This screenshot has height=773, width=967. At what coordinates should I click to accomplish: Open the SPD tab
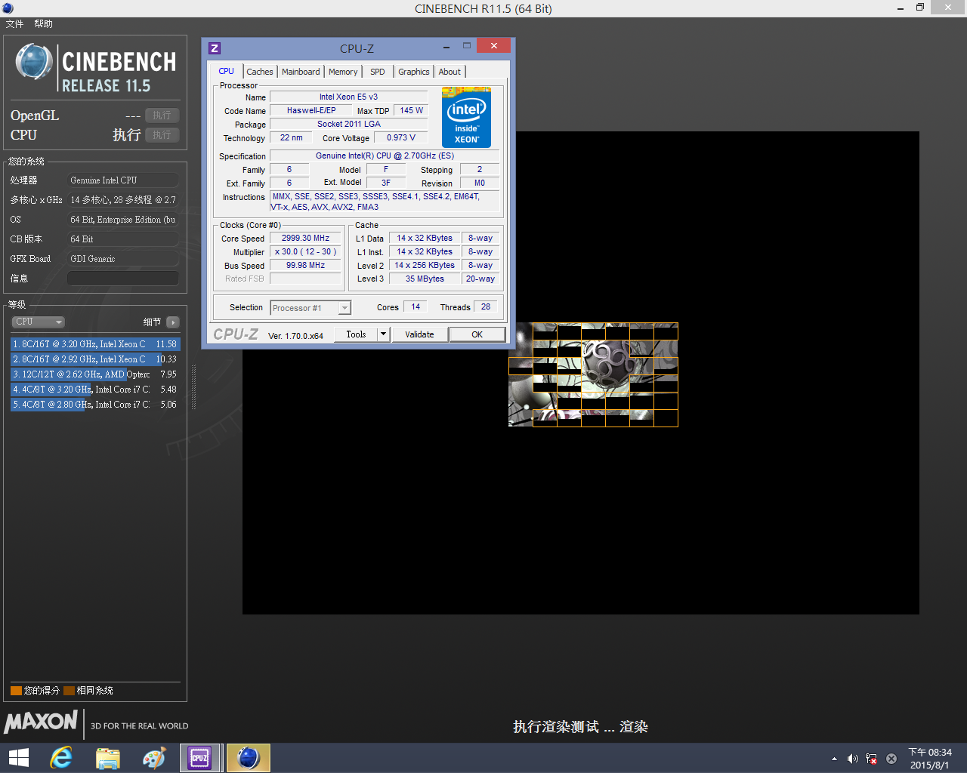coord(378,72)
